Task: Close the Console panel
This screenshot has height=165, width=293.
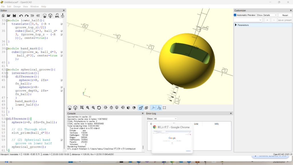Action: point(143,113)
